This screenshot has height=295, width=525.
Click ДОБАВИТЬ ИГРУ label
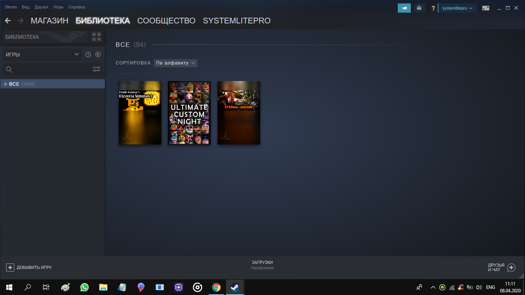pyautogui.click(x=34, y=267)
